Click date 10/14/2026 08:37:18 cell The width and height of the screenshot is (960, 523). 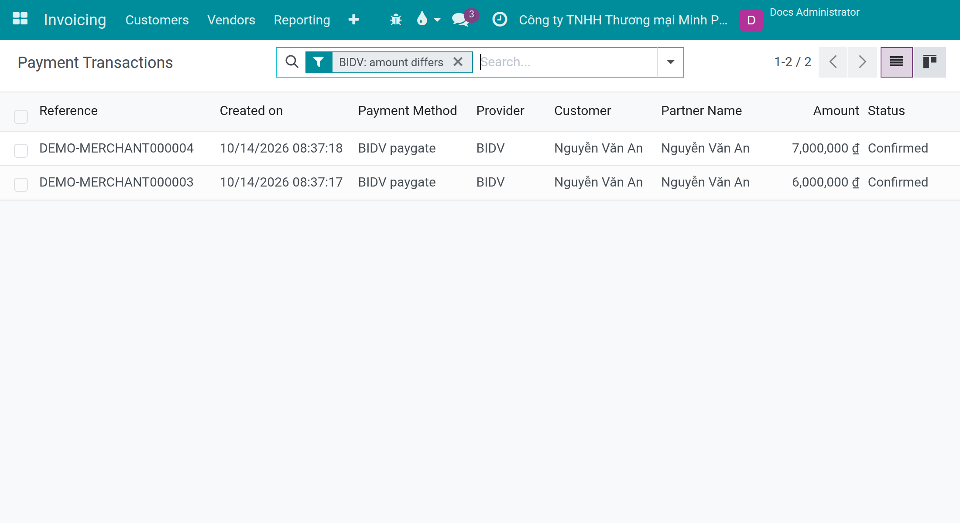pos(281,148)
